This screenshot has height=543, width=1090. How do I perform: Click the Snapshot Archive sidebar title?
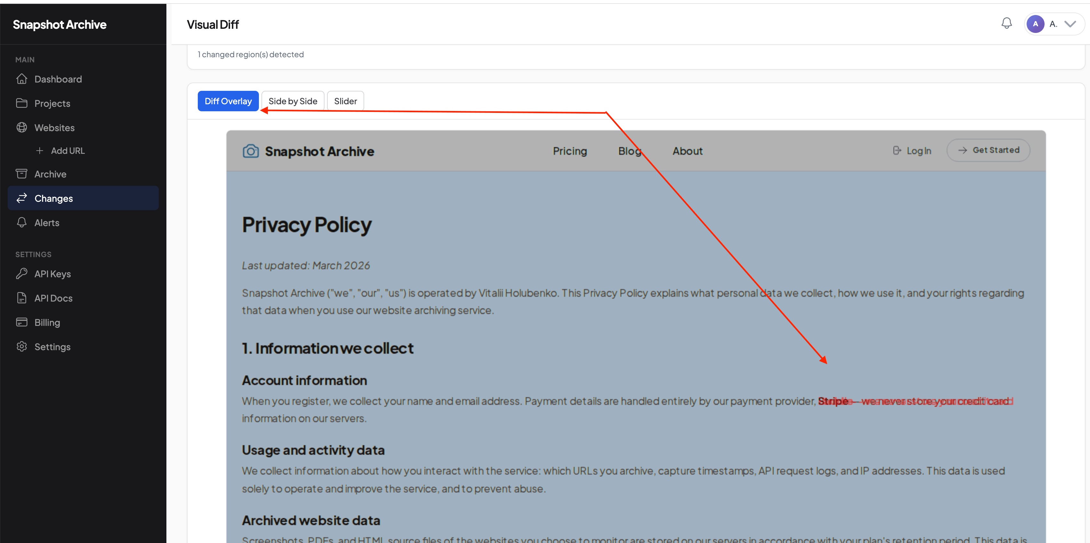coord(60,25)
